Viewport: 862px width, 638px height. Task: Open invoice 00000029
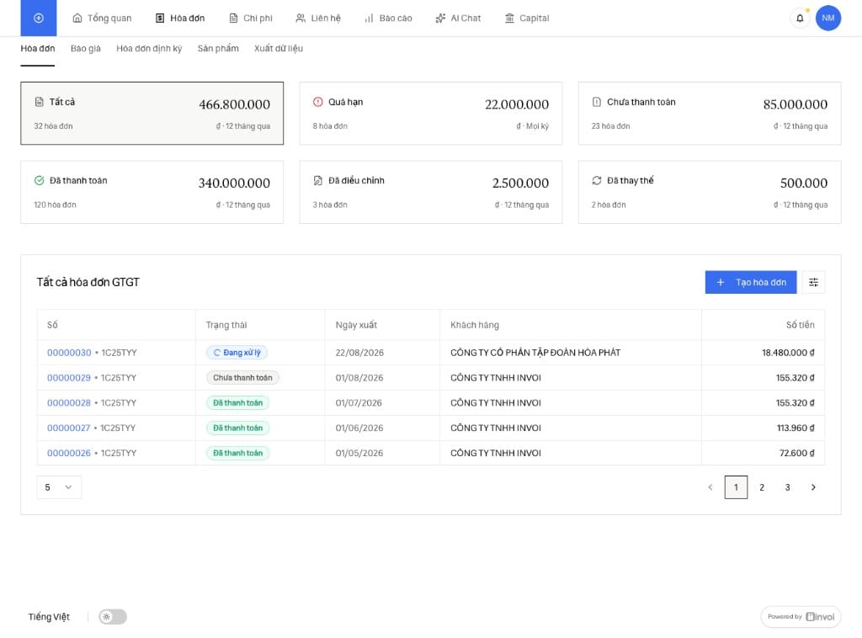point(69,378)
